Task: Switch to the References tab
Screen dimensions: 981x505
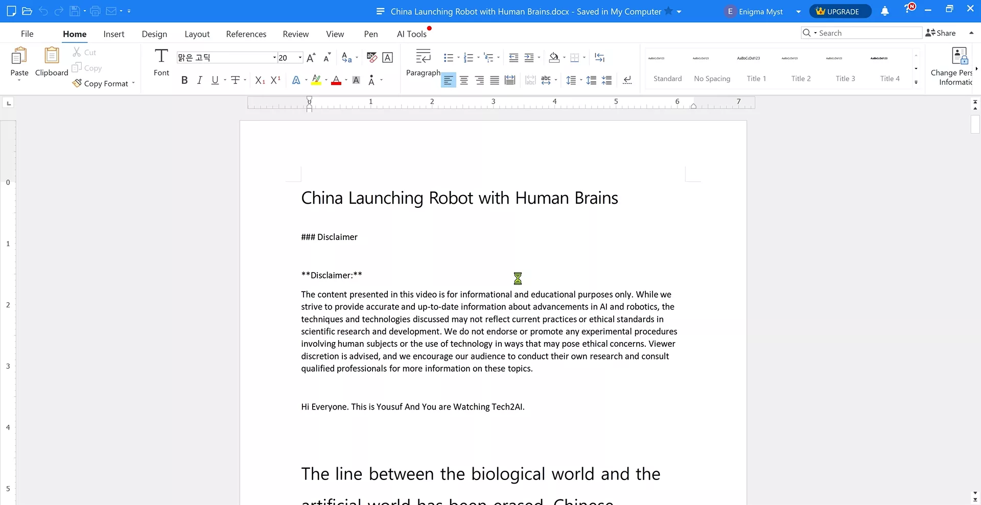Action: pos(246,34)
